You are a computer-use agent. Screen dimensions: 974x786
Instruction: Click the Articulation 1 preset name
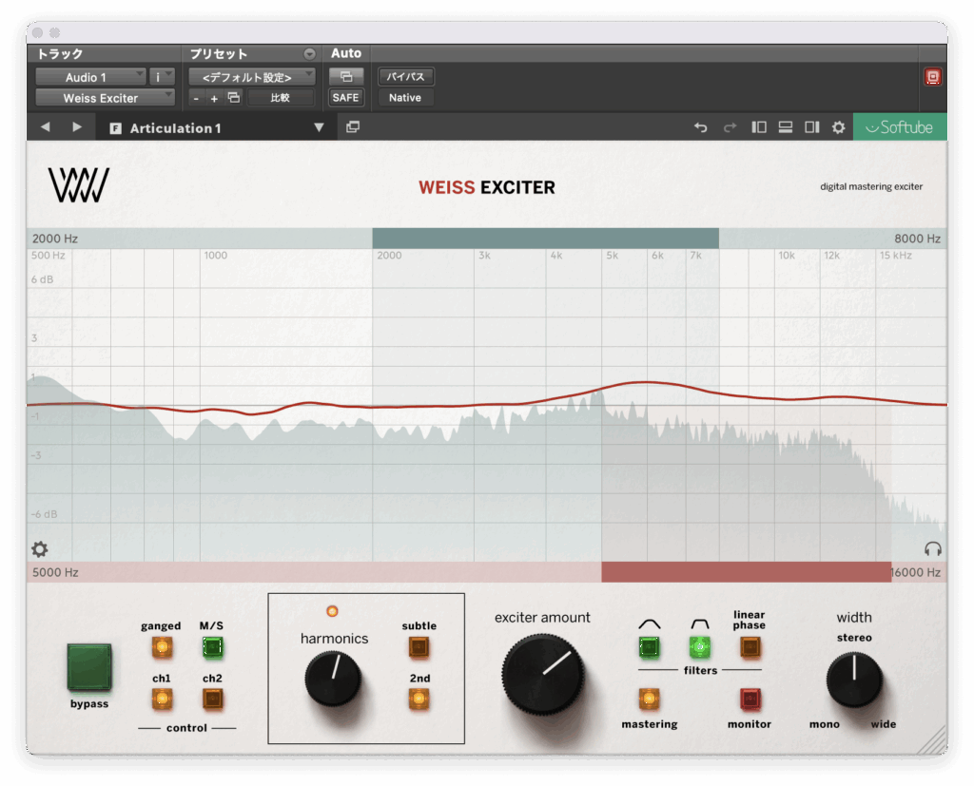pos(176,128)
